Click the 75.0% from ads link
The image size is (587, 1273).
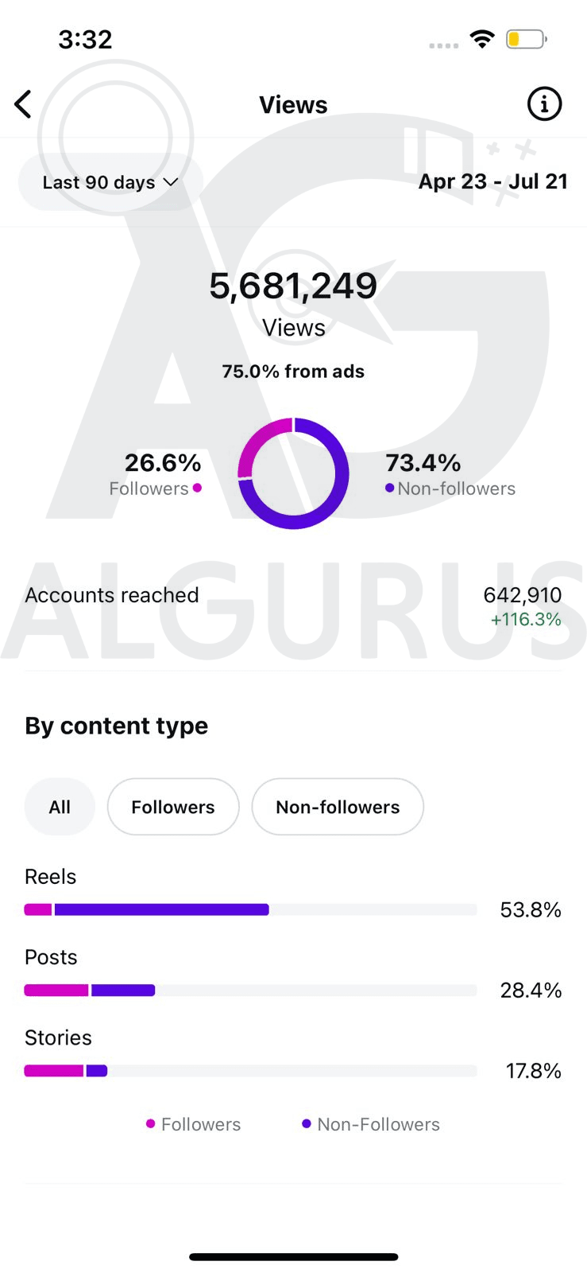coord(292,371)
